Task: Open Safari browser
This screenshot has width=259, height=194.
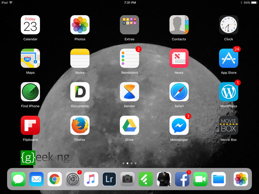Action: pos(179,92)
